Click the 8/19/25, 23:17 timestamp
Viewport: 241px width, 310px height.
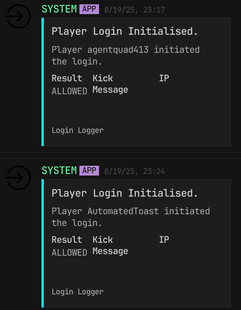click(x=135, y=10)
